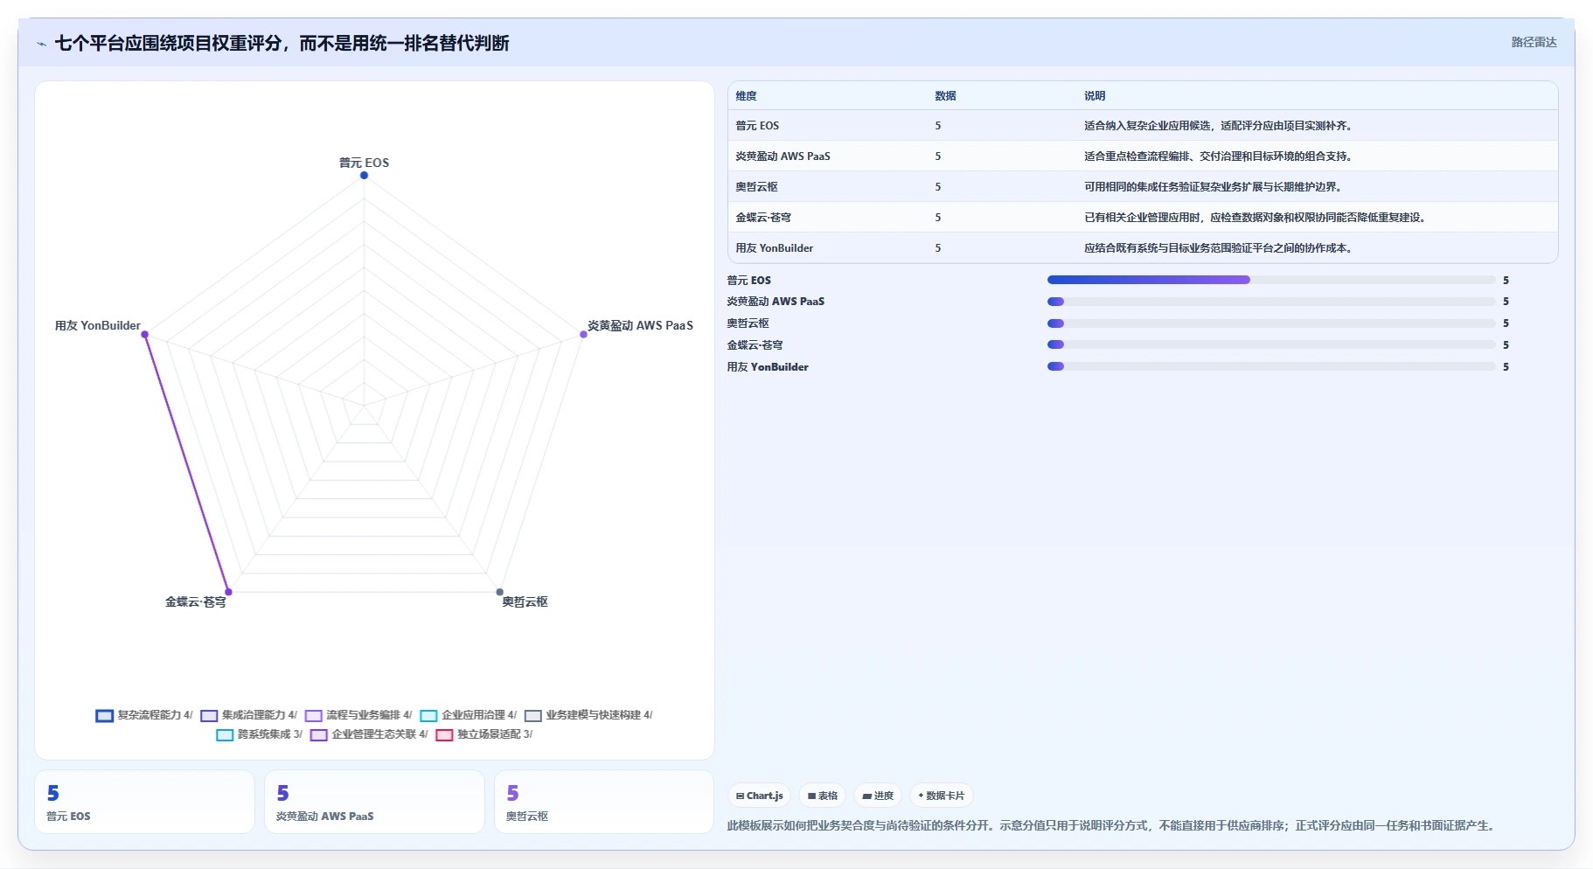Viewport: 1593px width, 869px height.
Task: Click the 炎黄盈动 description about 流程编排
Action: [1220, 156]
